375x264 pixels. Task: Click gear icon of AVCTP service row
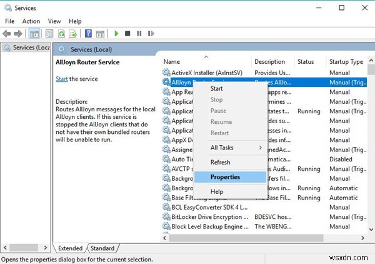coord(166,168)
